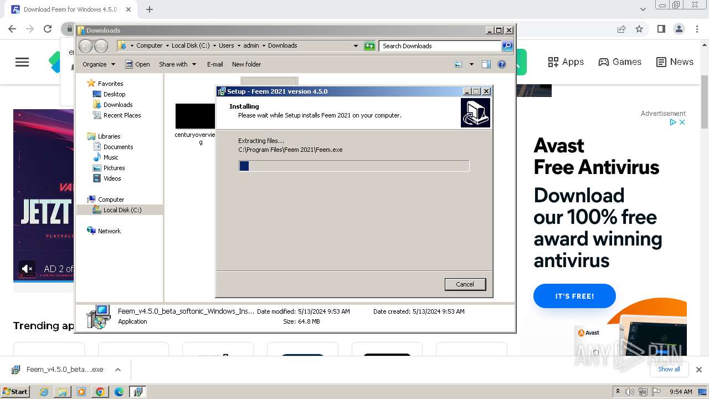Open Chrome tab search chevron
Image resolution: width=709 pixels, height=399 pixels.
coord(643,9)
